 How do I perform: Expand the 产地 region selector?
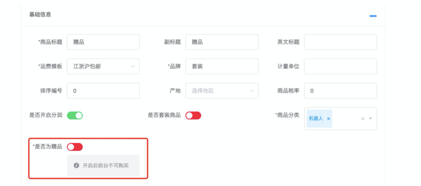tap(222, 91)
